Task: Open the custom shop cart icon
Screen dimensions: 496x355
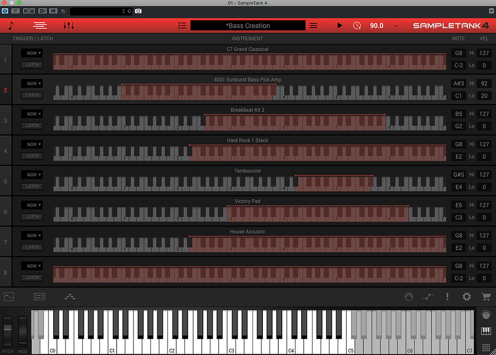Action: (x=486, y=297)
